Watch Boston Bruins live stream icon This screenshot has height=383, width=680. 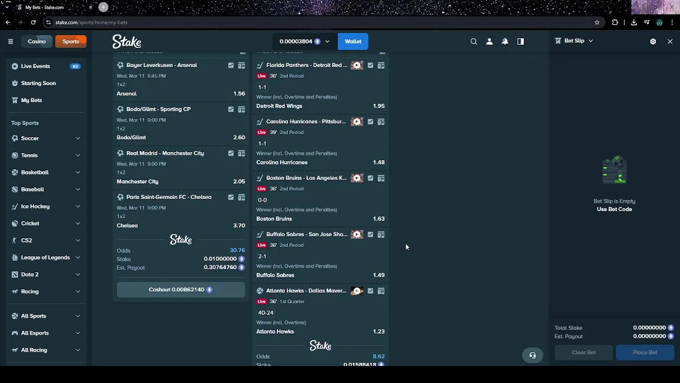tap(357, 178)
